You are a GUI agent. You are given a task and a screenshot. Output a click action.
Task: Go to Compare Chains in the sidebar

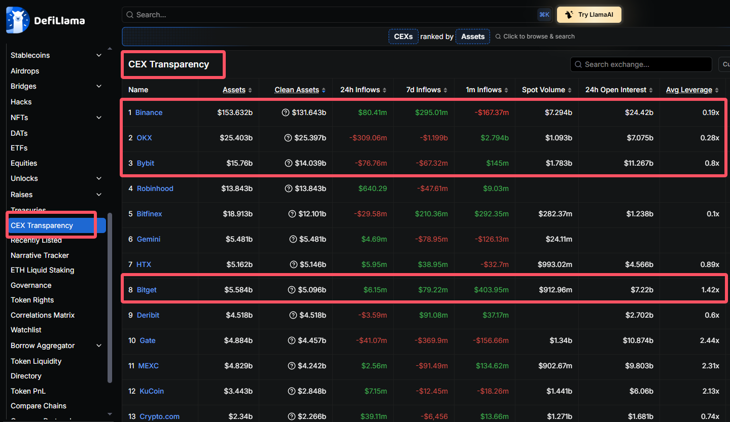pyautogui.click(x=39, y=406)
